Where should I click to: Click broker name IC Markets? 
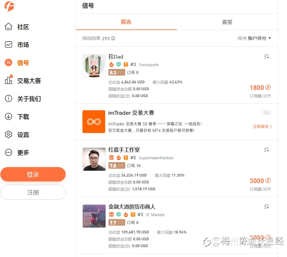tap(155, 215)
